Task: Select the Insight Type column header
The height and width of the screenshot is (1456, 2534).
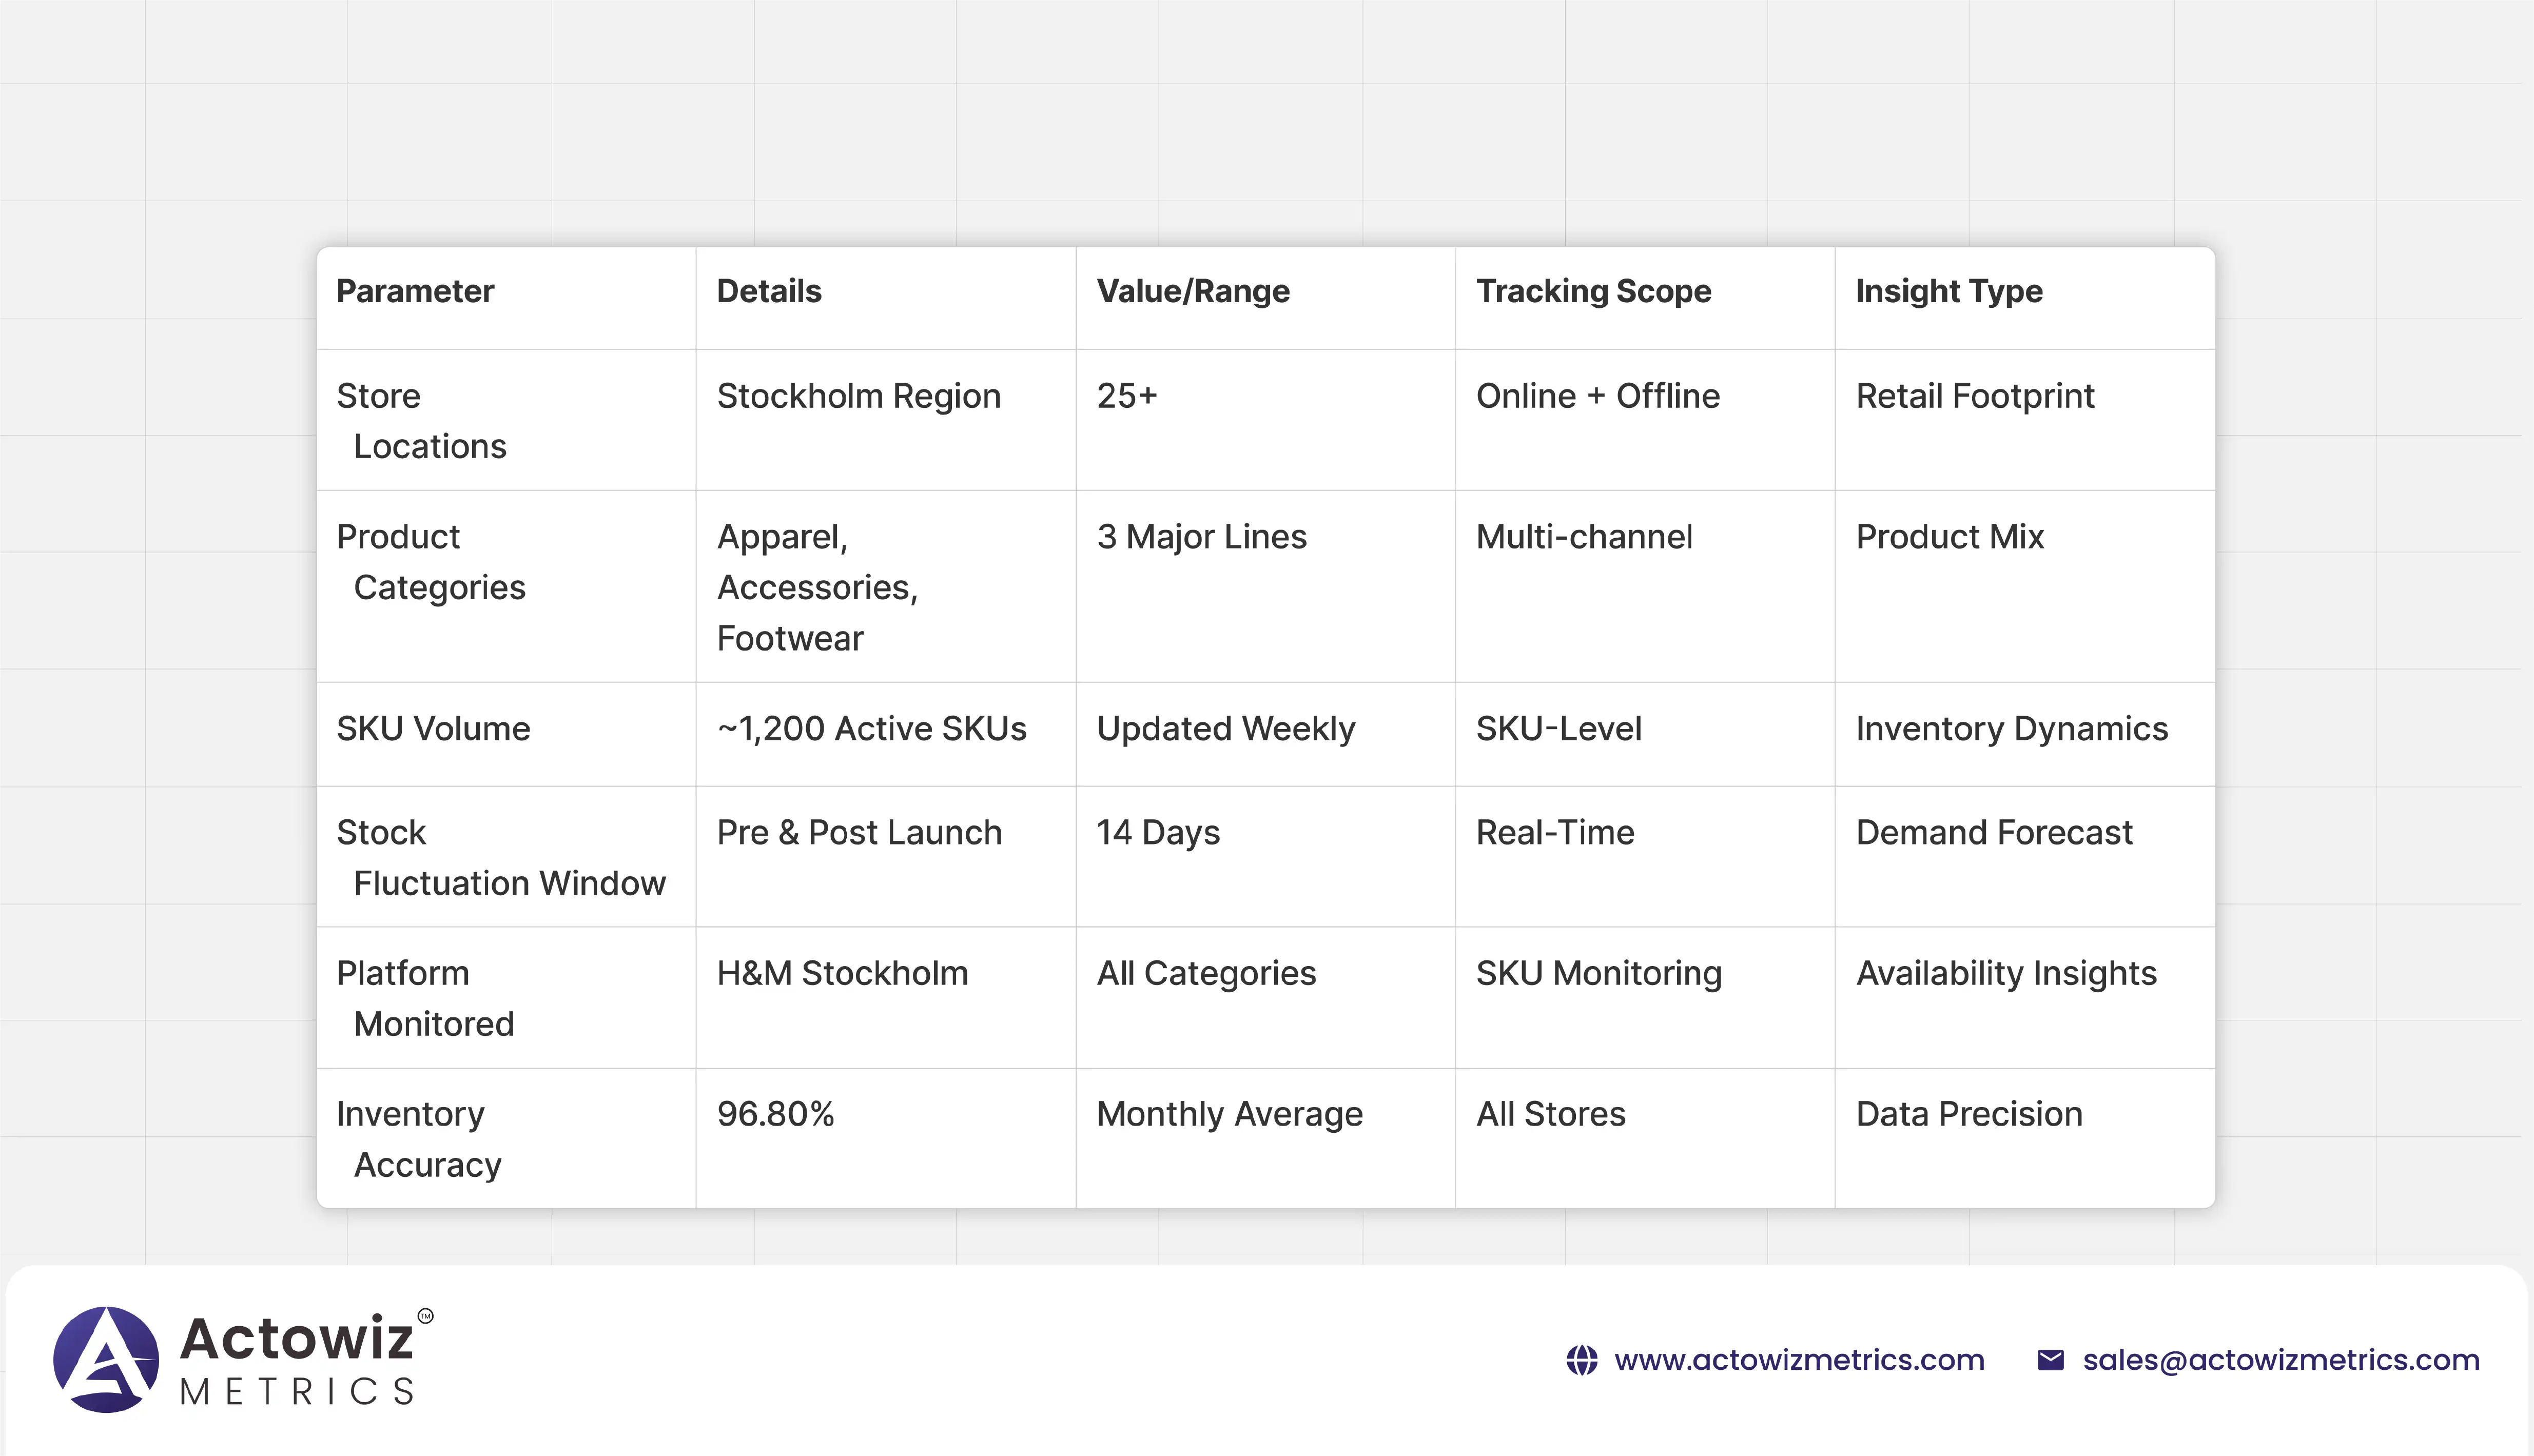Action: pyautogui.click(x=1949, y=291)
